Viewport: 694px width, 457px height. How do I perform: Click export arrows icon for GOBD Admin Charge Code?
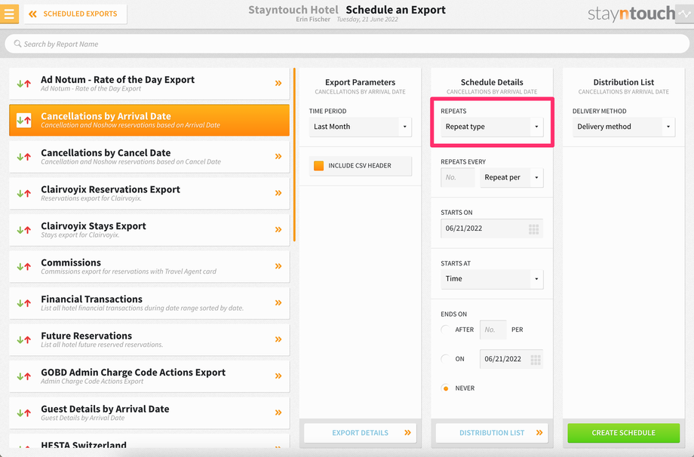tap(24, 376)
